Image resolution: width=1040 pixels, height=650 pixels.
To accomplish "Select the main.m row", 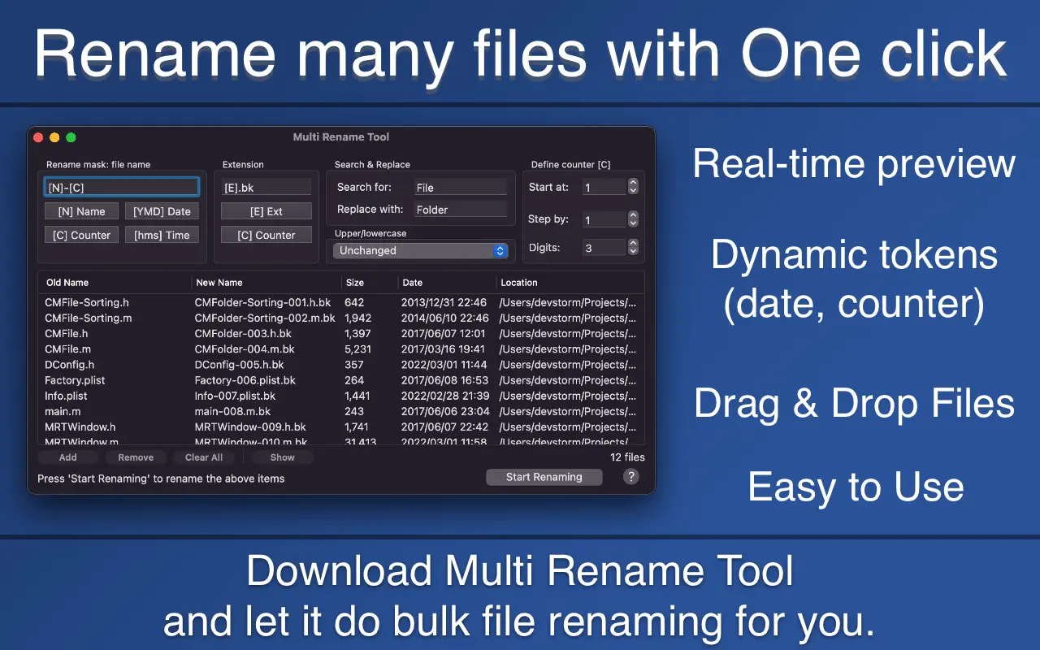I will tap(341, 411).
